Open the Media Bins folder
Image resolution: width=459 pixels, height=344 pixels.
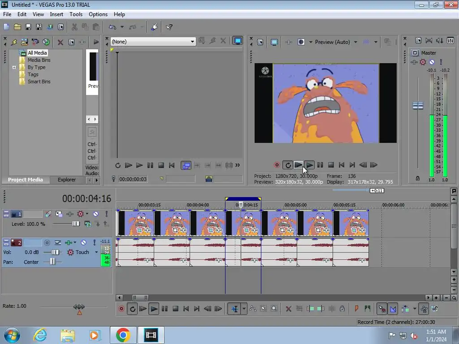coord(39,60)
